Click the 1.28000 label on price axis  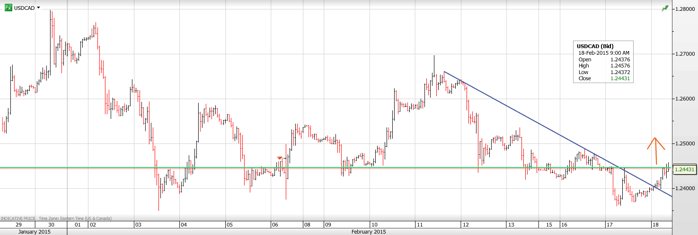click(x=685, y=9)
